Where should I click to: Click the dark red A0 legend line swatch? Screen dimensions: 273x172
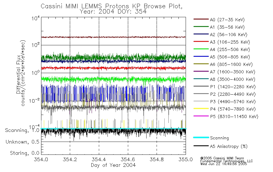pyautogui.click(x=201, y=19)
